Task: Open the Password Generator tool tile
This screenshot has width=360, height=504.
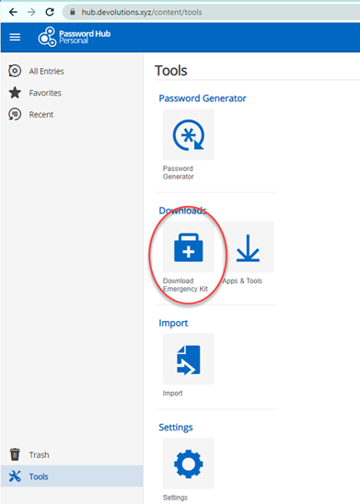Action: tap(189, 134)
